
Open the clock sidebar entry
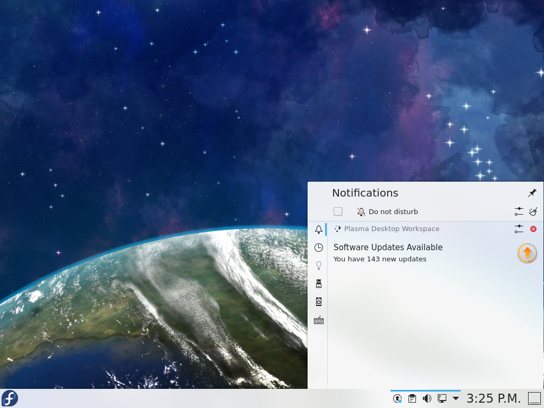(319, 248)
